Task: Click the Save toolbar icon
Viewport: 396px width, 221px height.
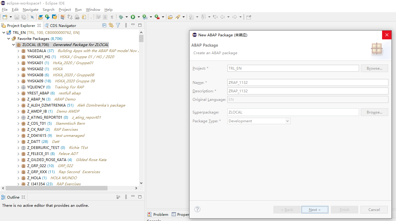Action: [x=16, y=17]
